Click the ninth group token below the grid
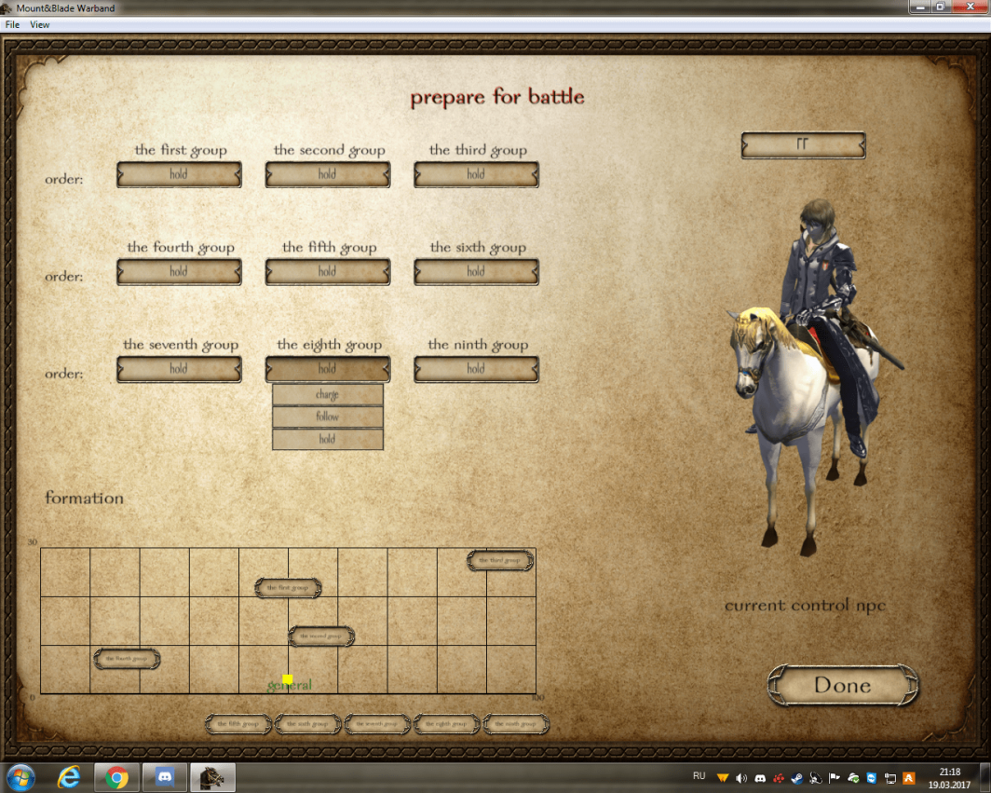The height and width of the screenshot is (793, 991). [x=516, y=724]
